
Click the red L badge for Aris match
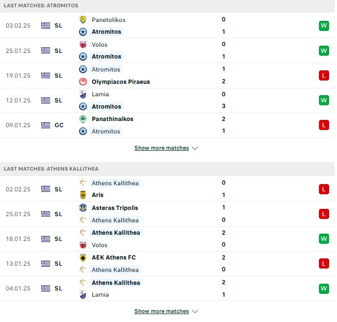(324, 189)
